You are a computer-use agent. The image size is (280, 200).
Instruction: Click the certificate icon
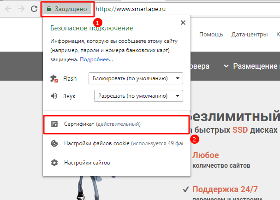[54, 124]
